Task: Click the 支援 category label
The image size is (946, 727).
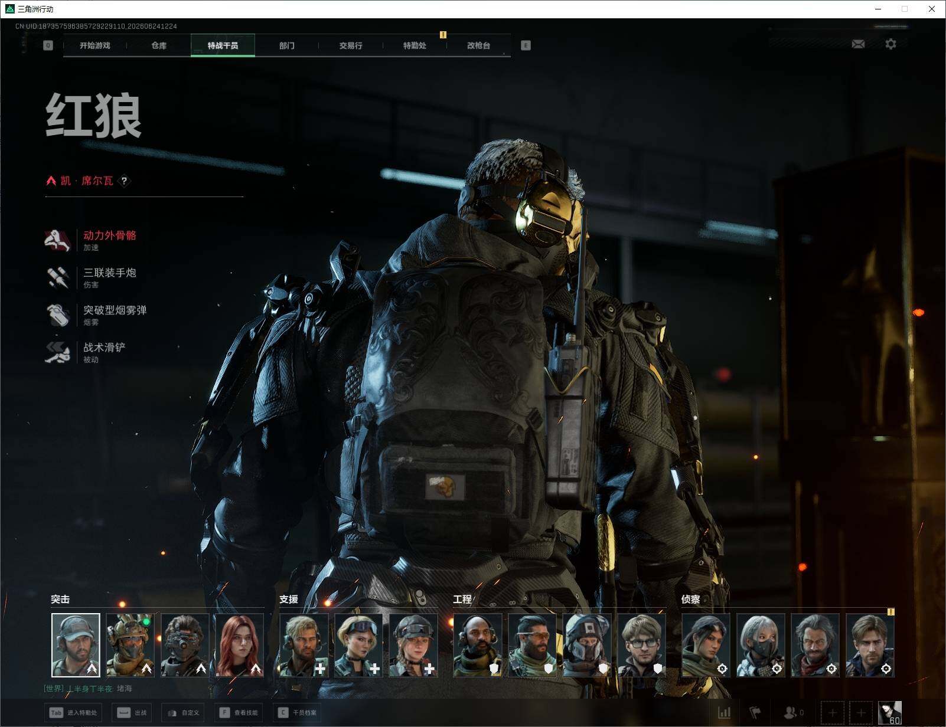Action: click(289, 599)
